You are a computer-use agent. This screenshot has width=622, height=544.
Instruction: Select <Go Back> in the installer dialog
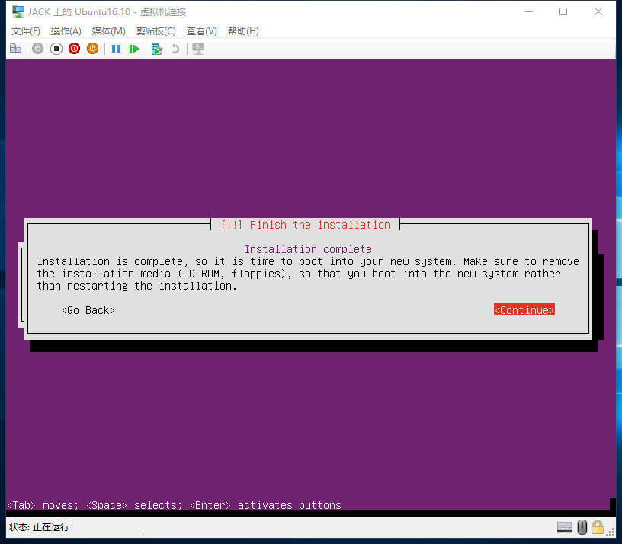coord(88,310)
